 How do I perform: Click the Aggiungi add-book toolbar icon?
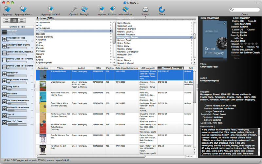click(x=7, y=9)
